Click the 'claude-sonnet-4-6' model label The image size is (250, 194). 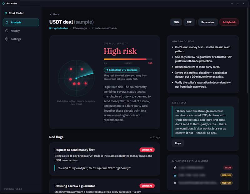[104, 28]
